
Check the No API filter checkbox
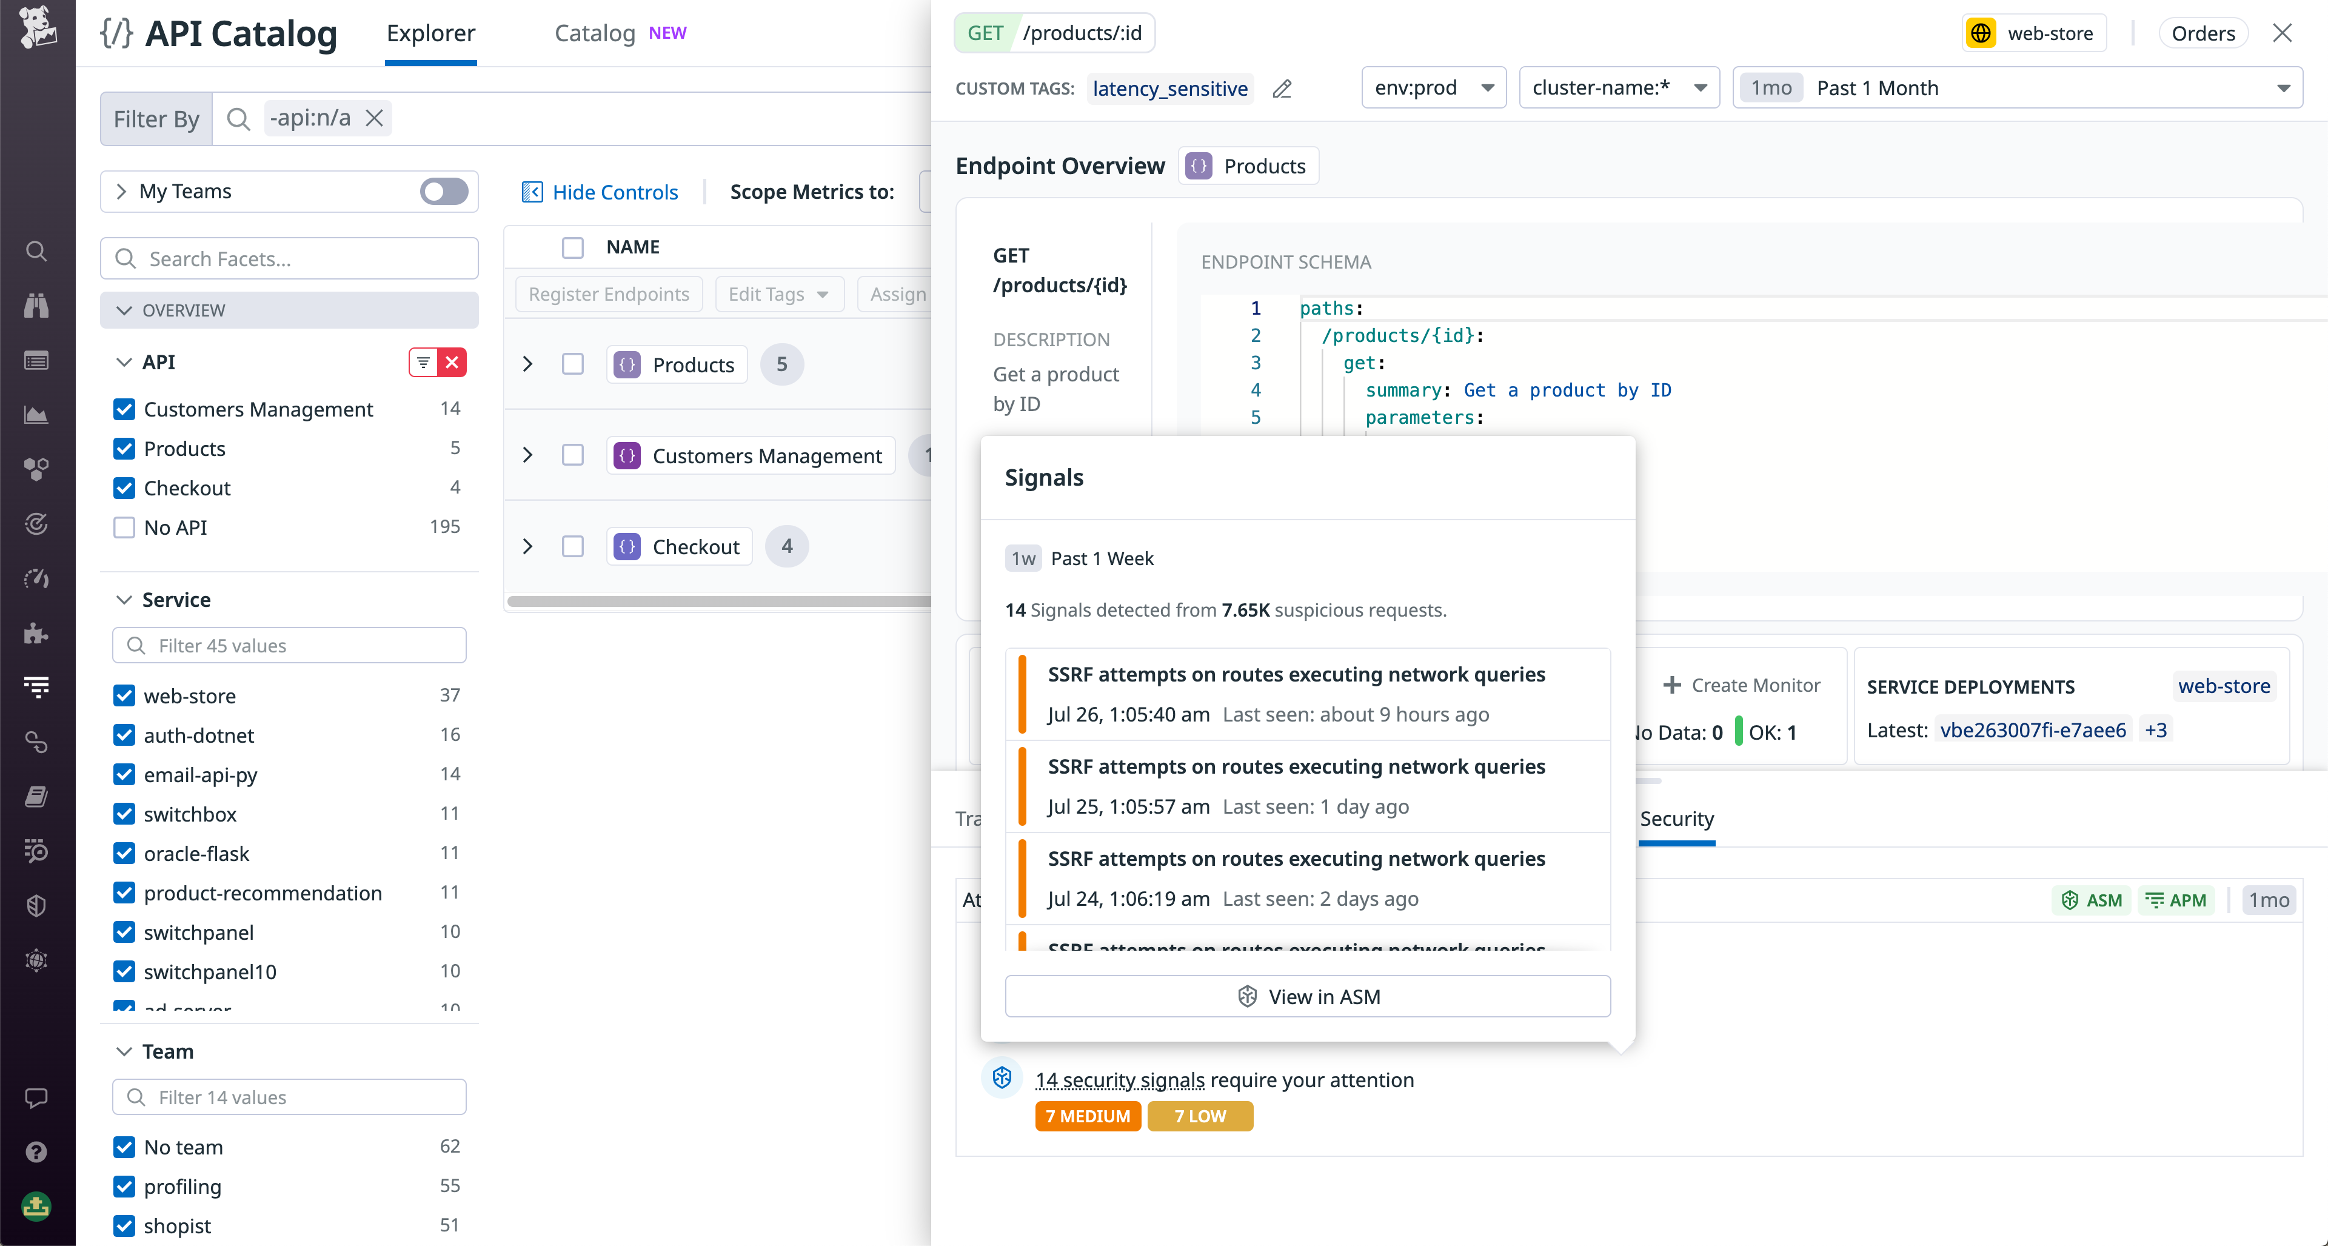point(125,527)
